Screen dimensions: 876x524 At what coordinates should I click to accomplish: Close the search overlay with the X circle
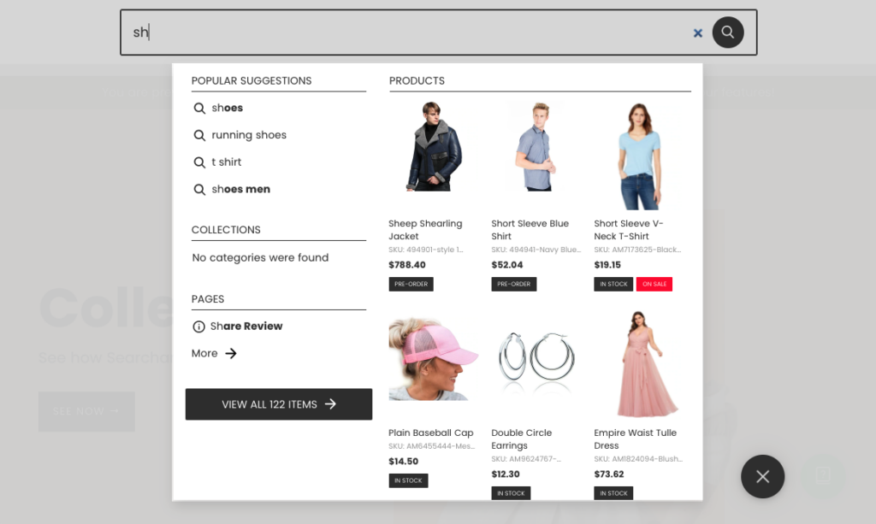pyautogui.click(x=762, y=476)
